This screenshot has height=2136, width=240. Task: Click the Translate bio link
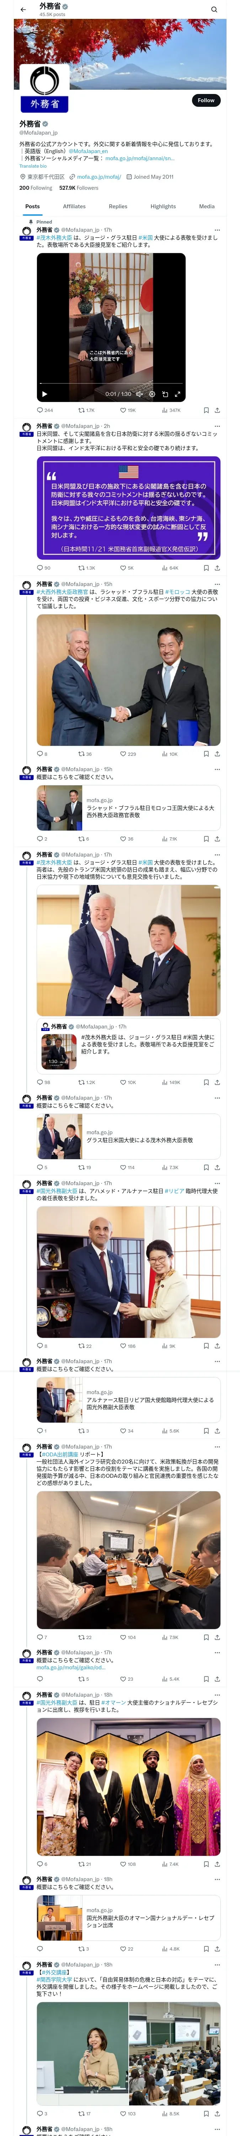33,166
